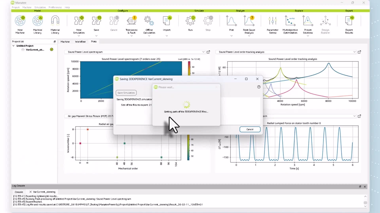Select VarCurrent_sk simulation in project list
The height and width of the screenshot is (213, 380).
(x=35, y=50)
